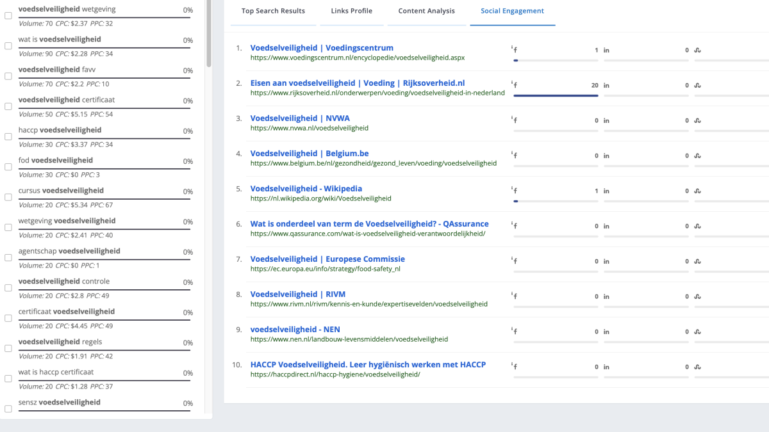Click LinkedIn icon for the Rijksoverheid.nl result
The height and width of the screenshot is (432, 769).
point(606,85)
